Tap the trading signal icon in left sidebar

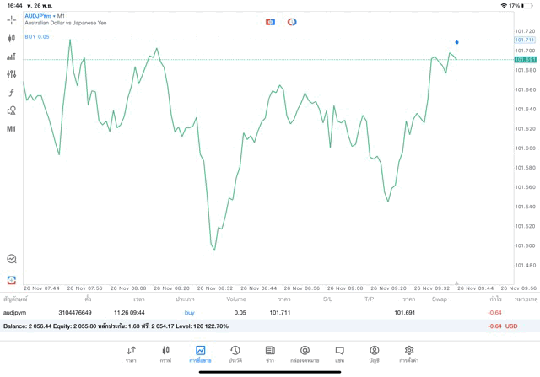tap(12, 259)
